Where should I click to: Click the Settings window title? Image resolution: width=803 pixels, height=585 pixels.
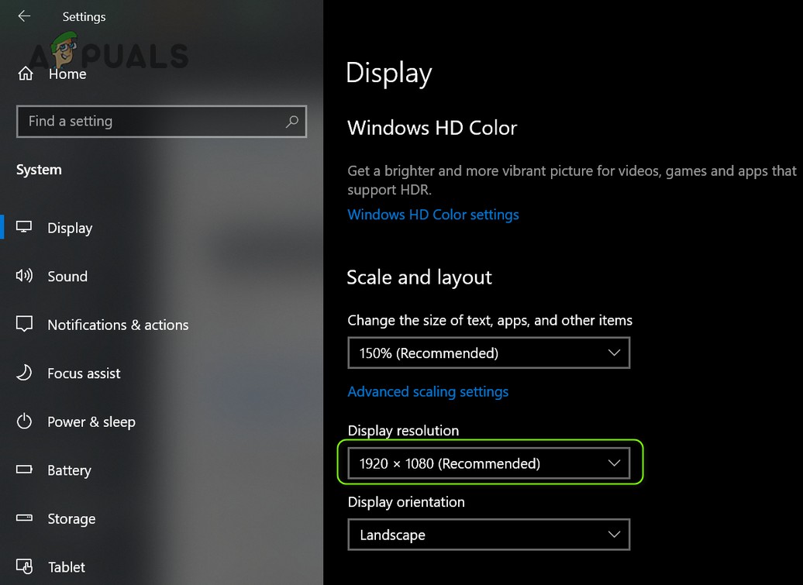click(x=84, y=17)
